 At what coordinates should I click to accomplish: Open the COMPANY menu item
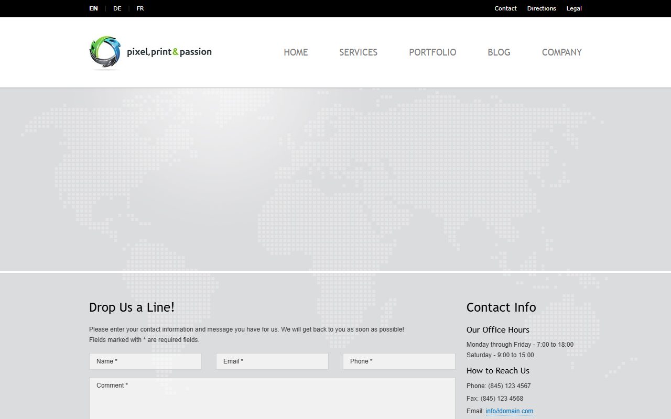(x=561, y=52)
